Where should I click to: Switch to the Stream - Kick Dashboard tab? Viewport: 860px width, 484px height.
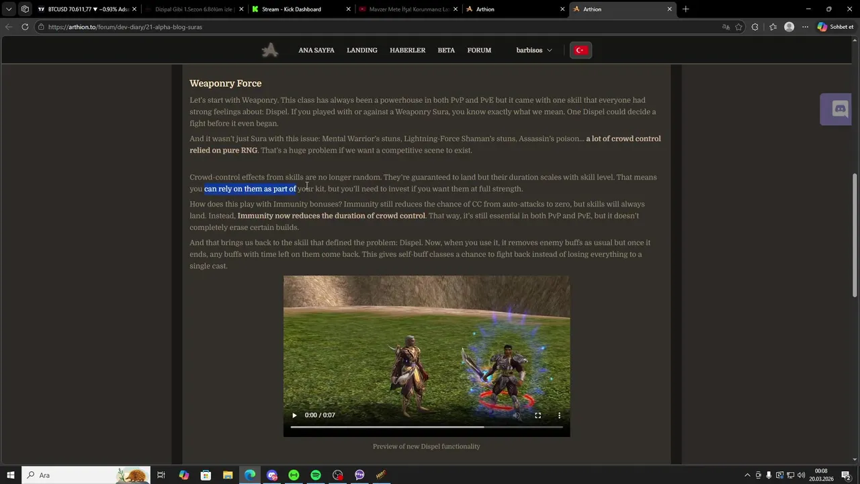click(301, 9)
